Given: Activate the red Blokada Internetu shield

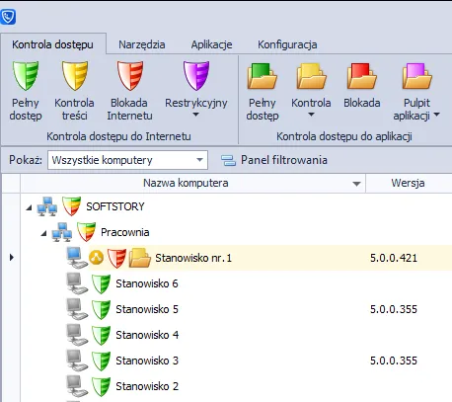Looking at the screenshot, I should coord(130,75).
